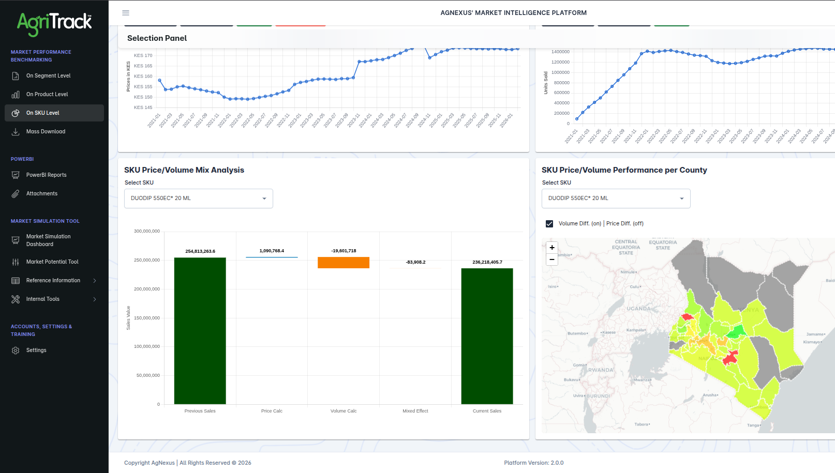The image size is (835, 473).
Task: Click SKU Price/Volume Performance per County title
Action: coord(624,170)
